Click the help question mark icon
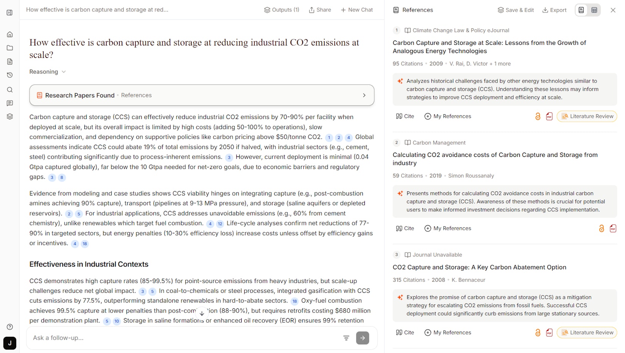 point(10,327)
